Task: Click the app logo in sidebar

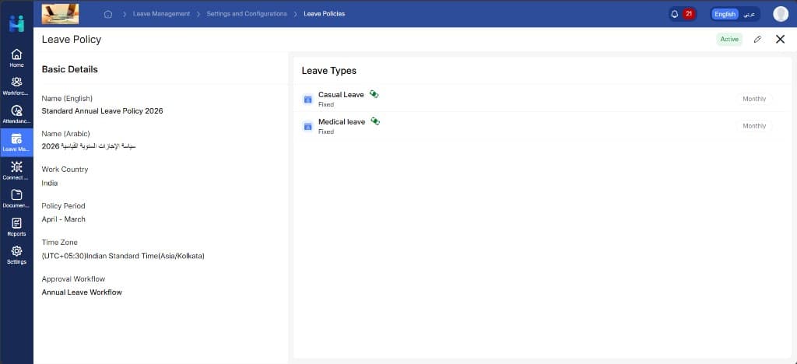Action: [16, 24]
